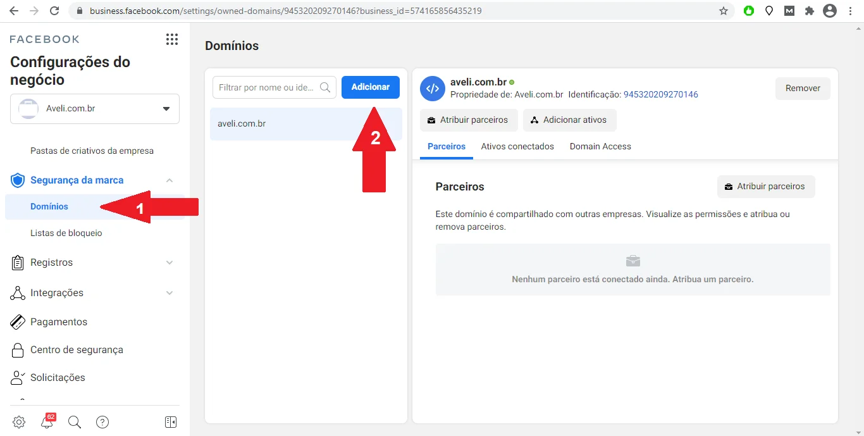Click the search icon in filter field
Viewport: 864px width, 436px height.
pyautogui.click(x=325, y=87)
